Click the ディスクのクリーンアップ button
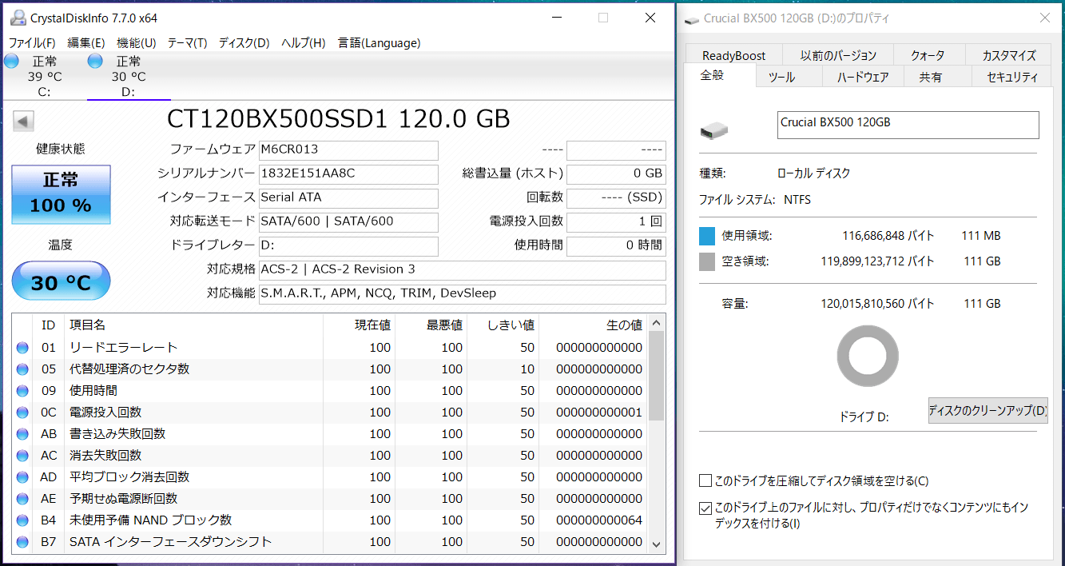Image resolution: width=1065 pixels, height=566 pixels. tap(988, 411)
